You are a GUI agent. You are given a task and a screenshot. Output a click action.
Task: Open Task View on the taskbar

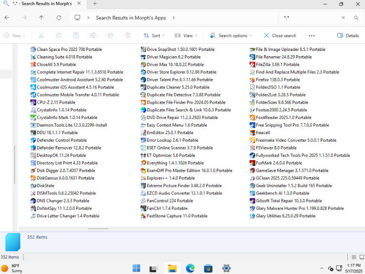tap(154, 268)
